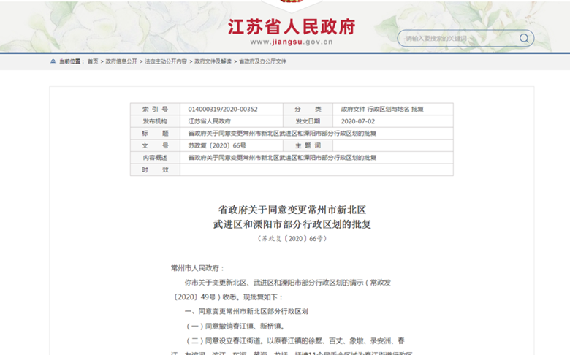Image resolution: width=570 pixels, height=355 pixels.
Task: Click index number 014000319/2020-00352 cell
Action: click(223, 109)
